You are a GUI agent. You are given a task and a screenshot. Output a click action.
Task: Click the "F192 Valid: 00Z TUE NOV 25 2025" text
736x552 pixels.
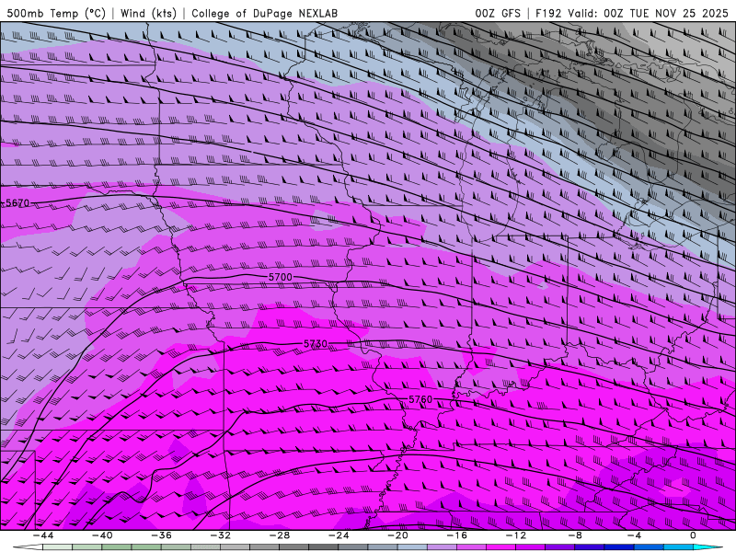pos(631,13)
